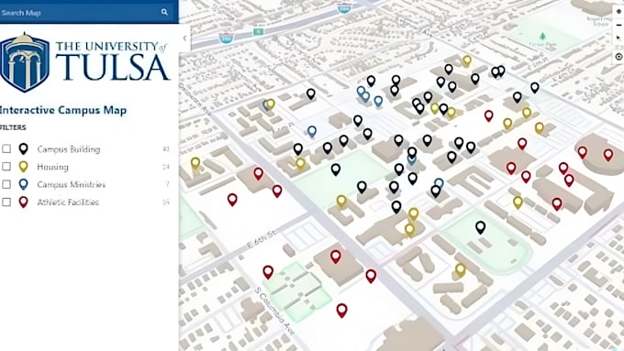Click the E 6th St street label

pyautogui.click(x=262, y=239)
